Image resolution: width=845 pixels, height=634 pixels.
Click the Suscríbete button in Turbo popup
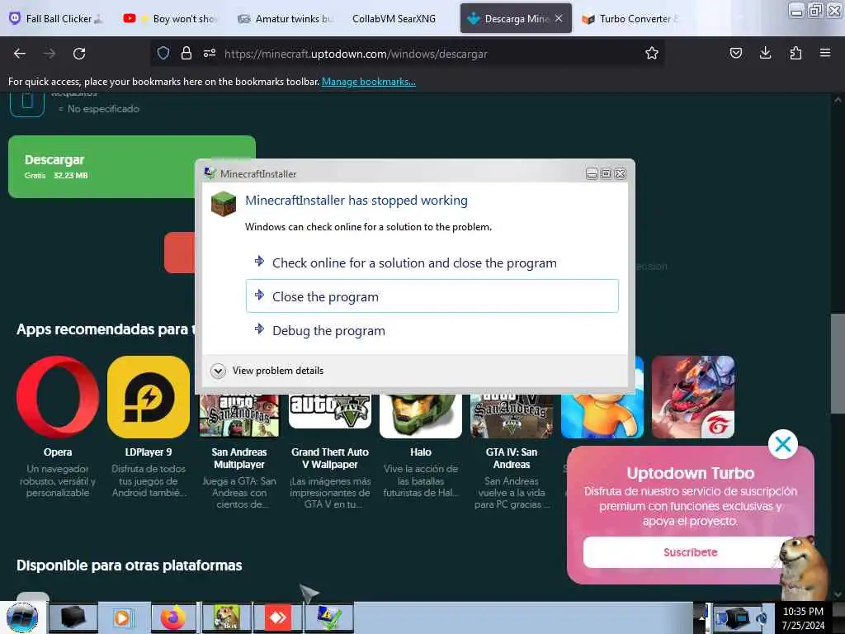tap(691, 552)
